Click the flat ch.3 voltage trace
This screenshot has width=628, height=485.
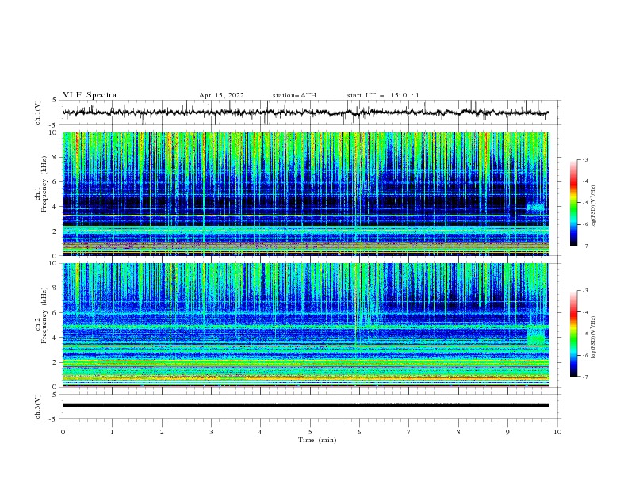(x=305, y=406)
